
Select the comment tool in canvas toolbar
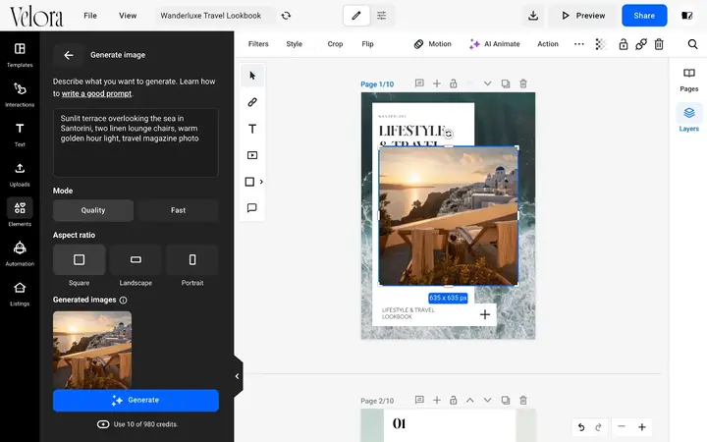click(x=252, y=208)
